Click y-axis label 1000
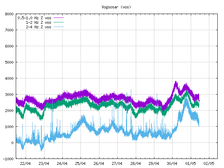The image size is (224, 168). (9, 127)
